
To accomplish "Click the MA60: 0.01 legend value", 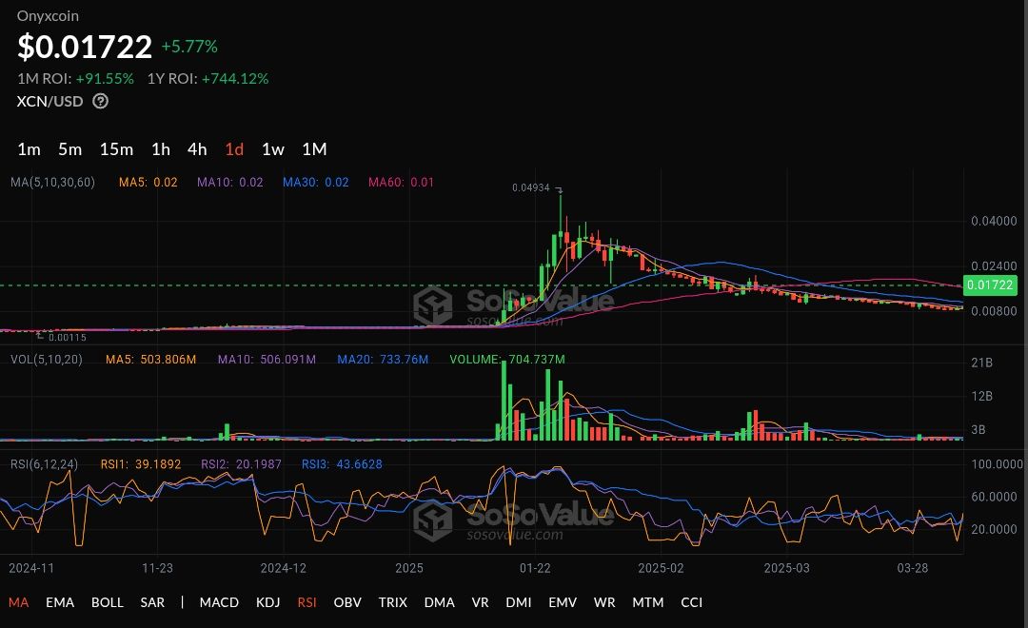I will 401,183.
